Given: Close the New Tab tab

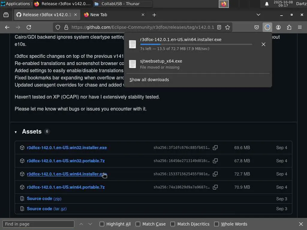Looking at the screenshot, I should (143, 15).
